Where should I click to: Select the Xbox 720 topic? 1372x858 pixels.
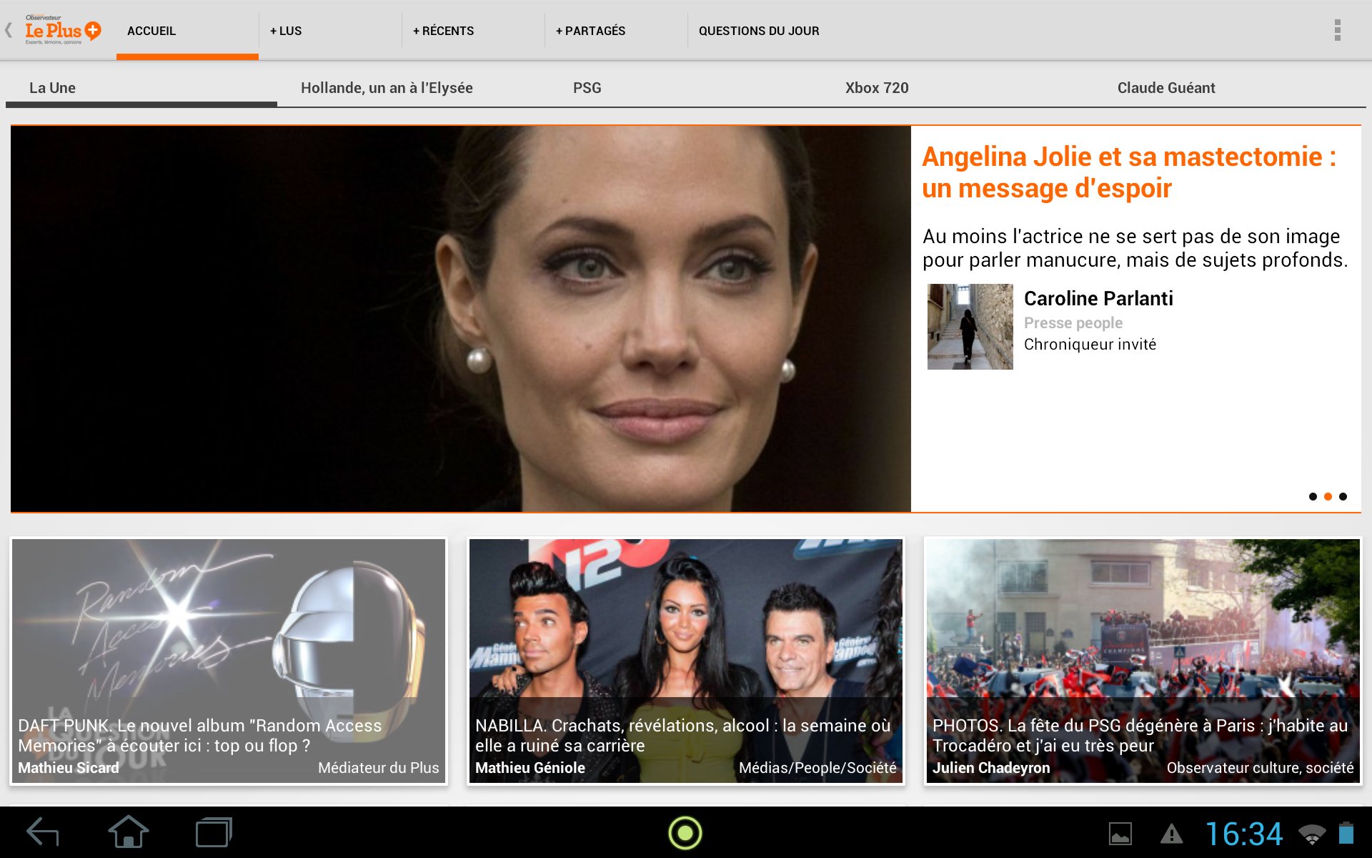tap(877, 88)
